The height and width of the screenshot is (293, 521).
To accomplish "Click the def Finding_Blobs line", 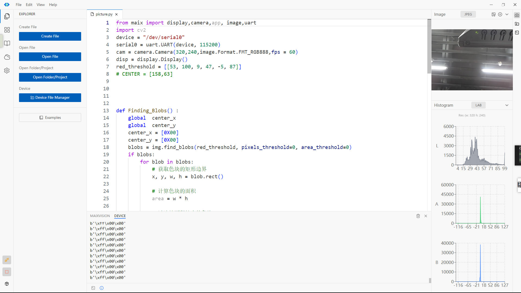I will (147, 111).
